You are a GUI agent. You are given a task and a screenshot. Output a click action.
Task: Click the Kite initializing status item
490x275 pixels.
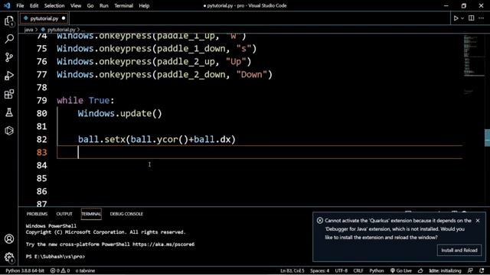pyautogui.click(x=445, y=270)
